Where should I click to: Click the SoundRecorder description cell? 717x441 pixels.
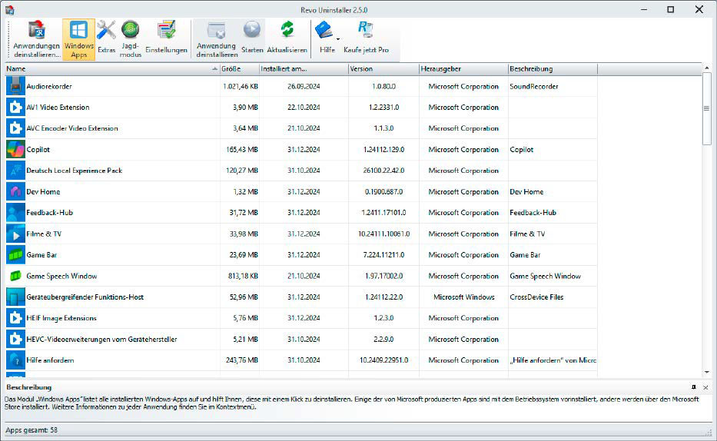click(x=534, y=86)
